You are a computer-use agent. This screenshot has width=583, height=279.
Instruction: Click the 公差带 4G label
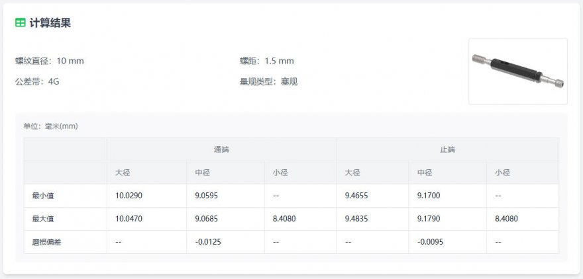pos(37,81)
